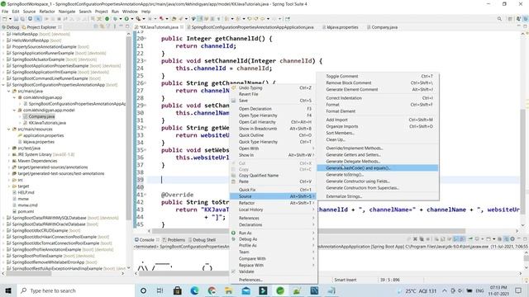Toggle fold marker at line 20 getChannelId
Image resolution: width=529 pixels, height=297 pixels.
(x=145, y=39)
